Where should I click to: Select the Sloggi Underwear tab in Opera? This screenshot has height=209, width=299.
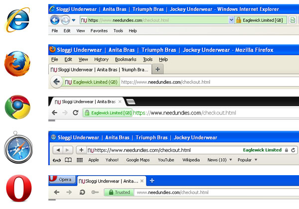click(x=112, y=181)
